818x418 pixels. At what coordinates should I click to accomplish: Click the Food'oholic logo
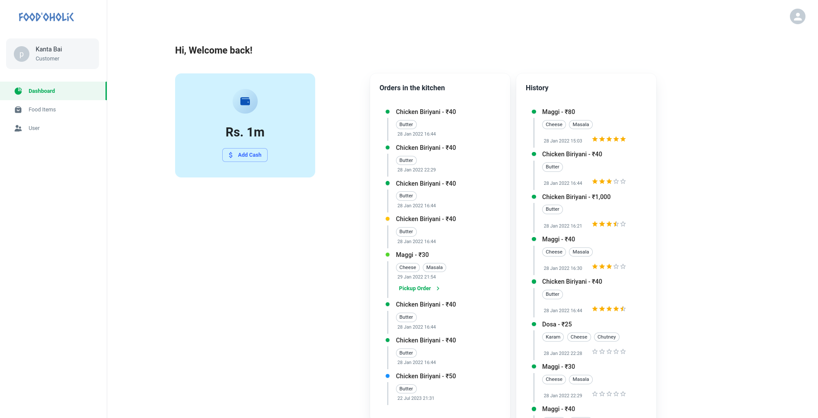[x=46, y=17]
